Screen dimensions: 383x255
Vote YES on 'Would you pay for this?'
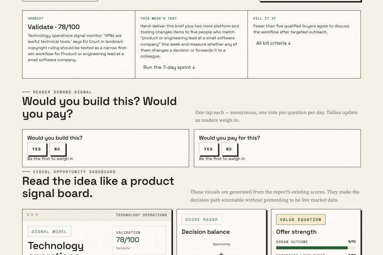[x=208, y=149]
